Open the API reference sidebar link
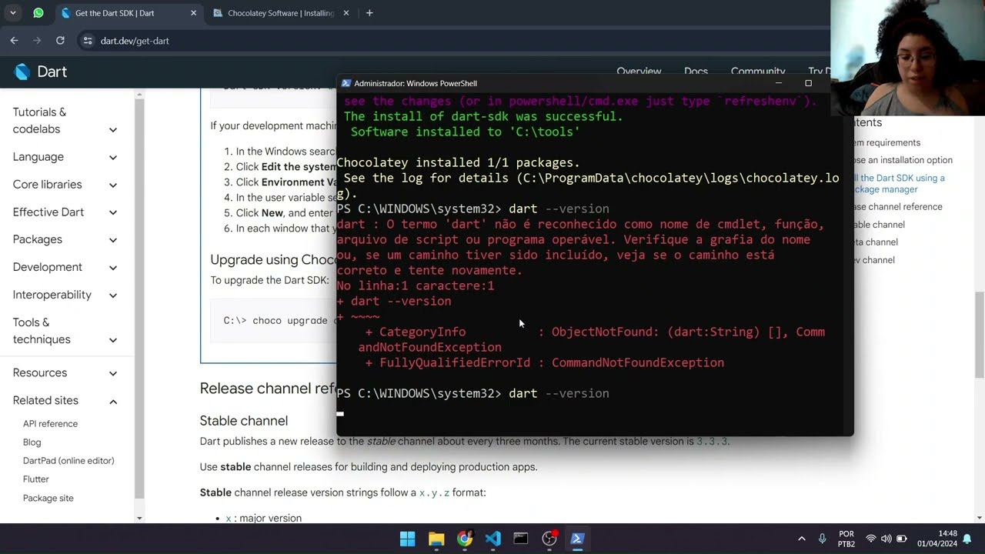The height and width of the screenshot is (554, 985). tap(50, 424)
